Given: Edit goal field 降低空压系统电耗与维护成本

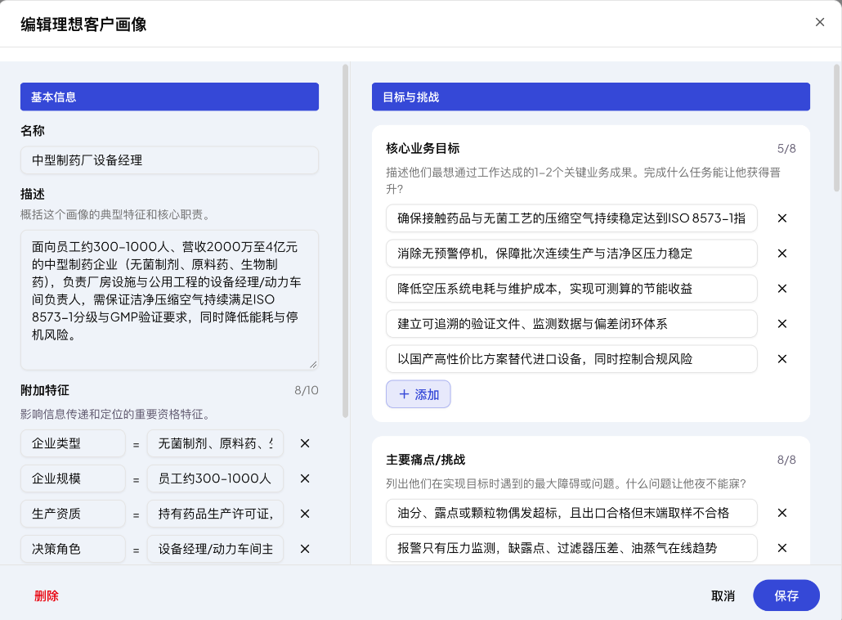Looking at the screenshot, I should pos(571,289).
